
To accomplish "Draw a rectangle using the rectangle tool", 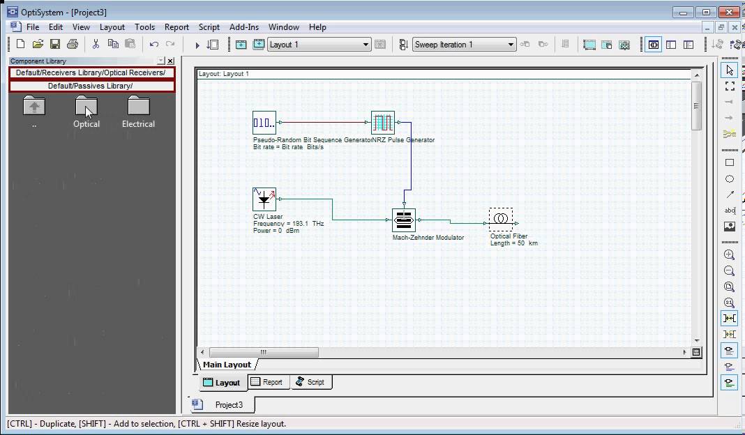I will pyautogui.click(x=730, y=162).
